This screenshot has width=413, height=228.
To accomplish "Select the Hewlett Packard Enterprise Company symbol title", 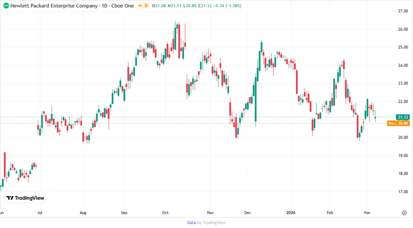I will [54, 5].
